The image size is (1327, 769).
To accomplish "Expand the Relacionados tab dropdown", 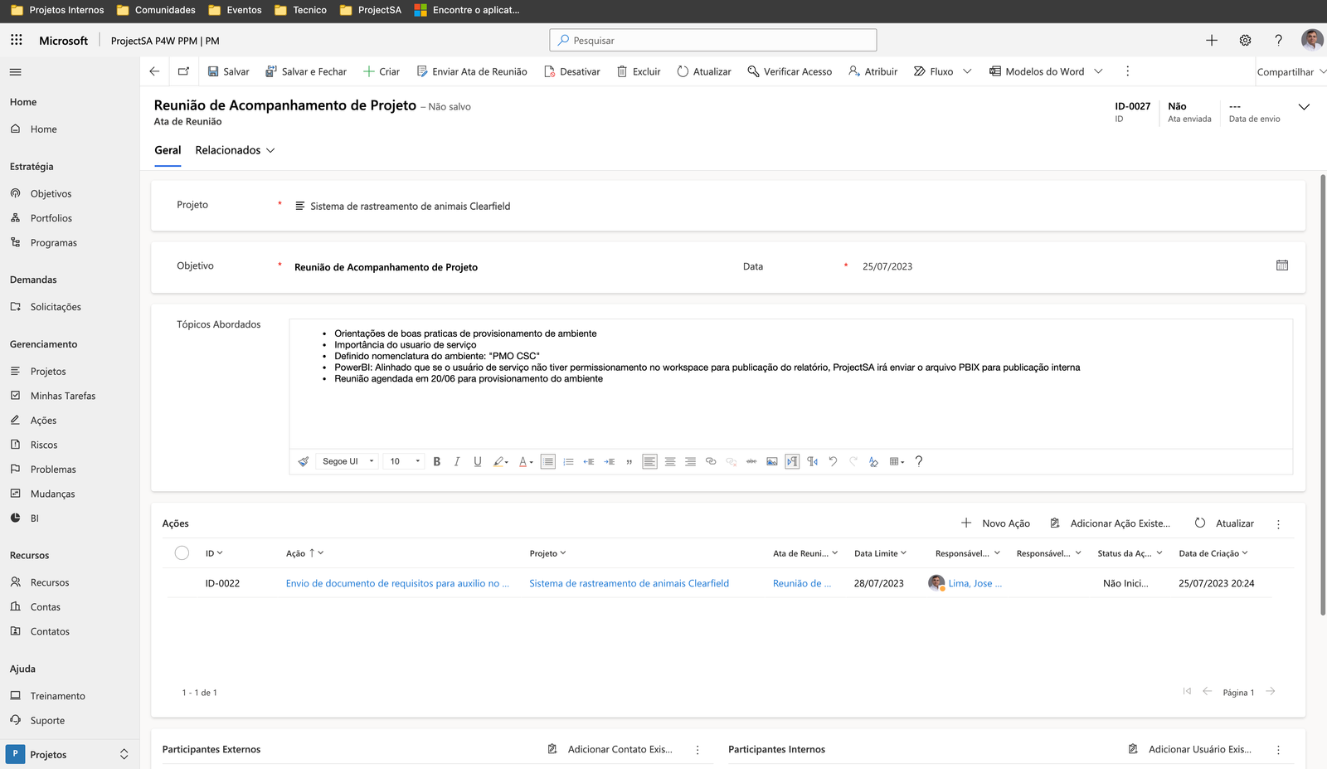I will pyautogui.click(x=235, y=150).
